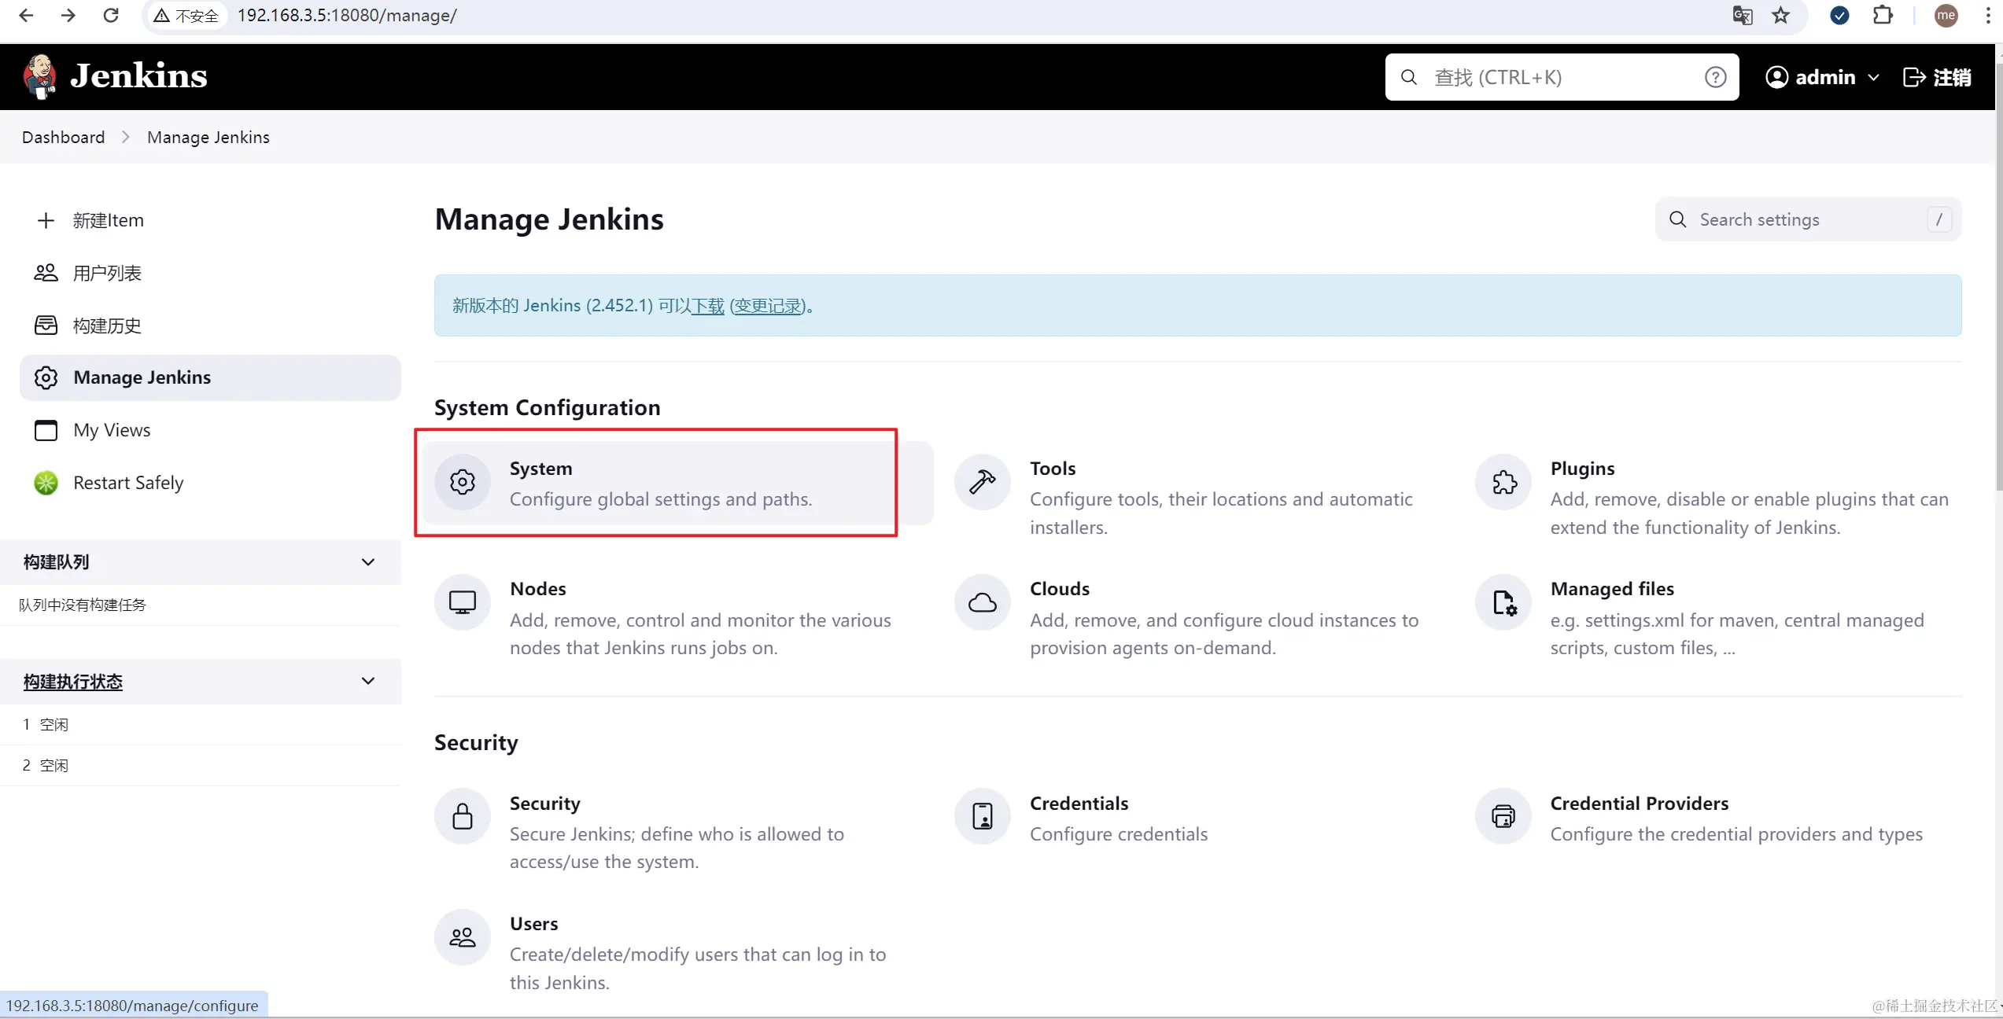Open Nodes monitor icon
Image resolution: width=2003 pixels, height=1019 pixels.
point(463,602)
